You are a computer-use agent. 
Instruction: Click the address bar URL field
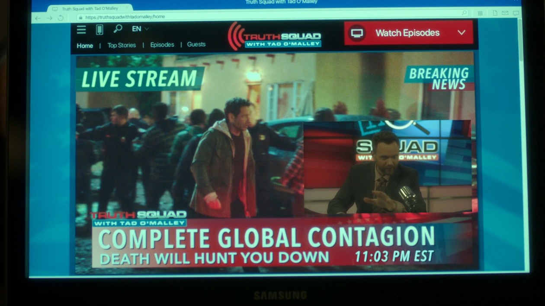click(272, 16)
